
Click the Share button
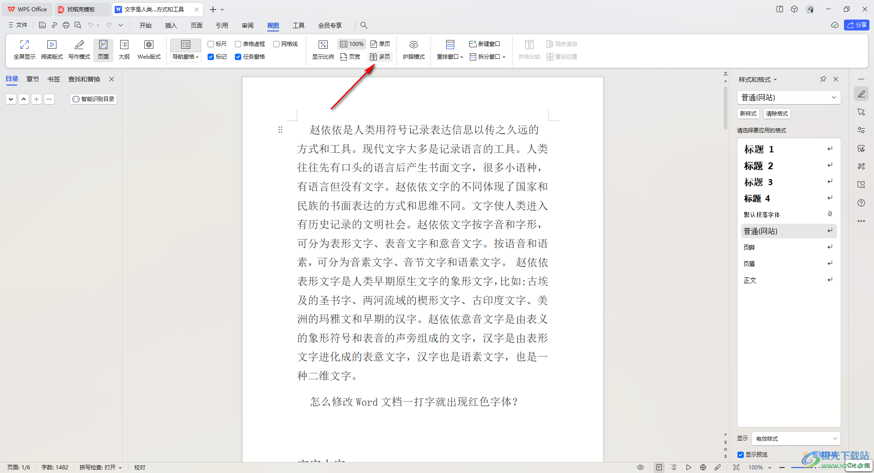coord(857,25)
